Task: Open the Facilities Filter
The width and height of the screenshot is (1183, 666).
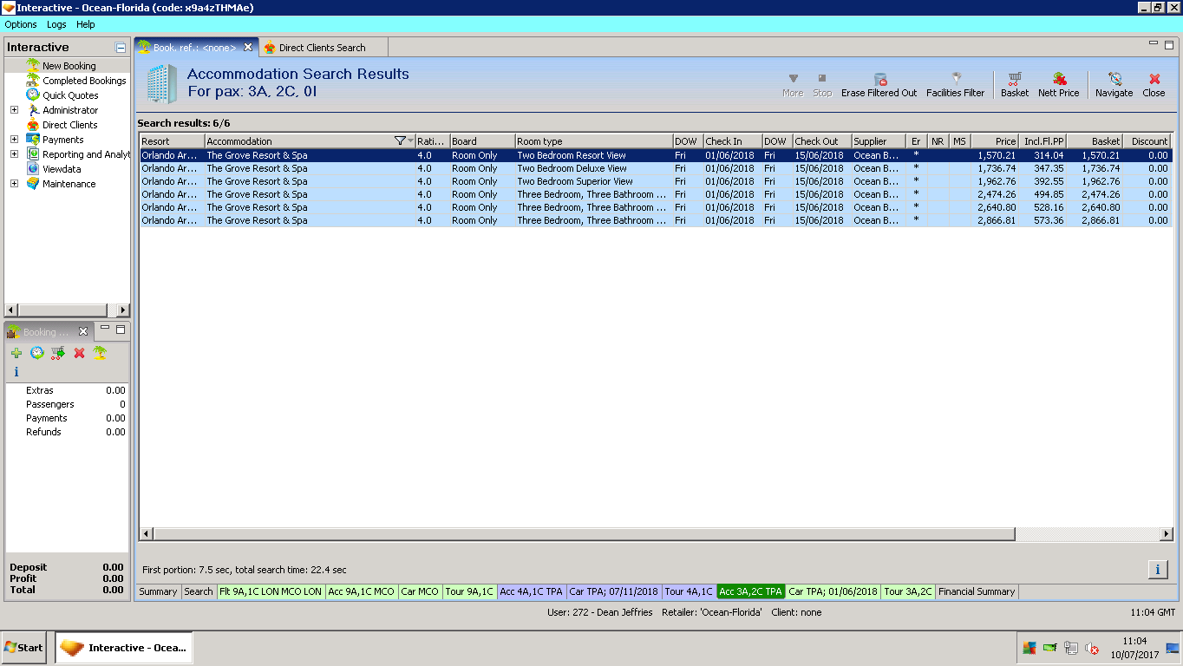Action: coord(955,79)
